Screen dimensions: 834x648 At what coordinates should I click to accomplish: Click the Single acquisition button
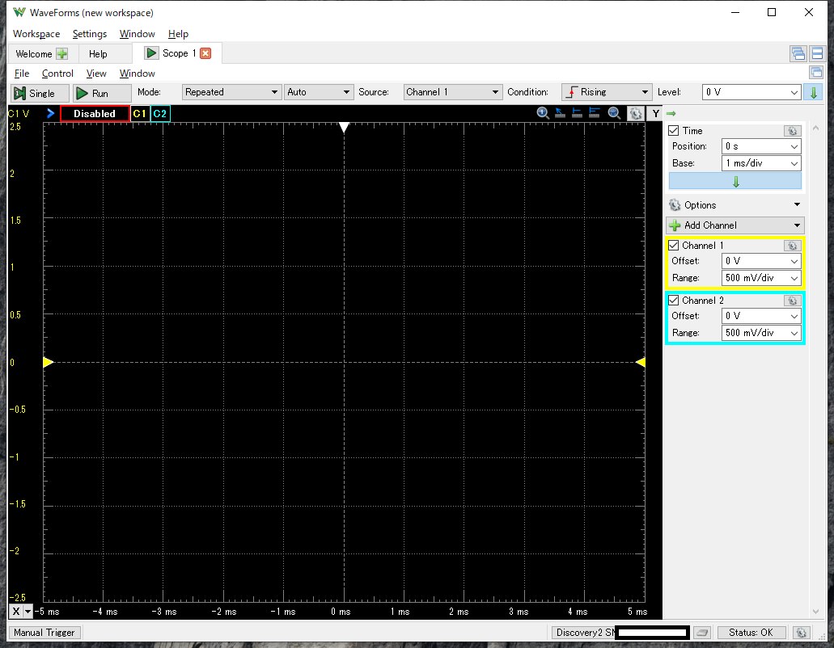tap(40, 93)
